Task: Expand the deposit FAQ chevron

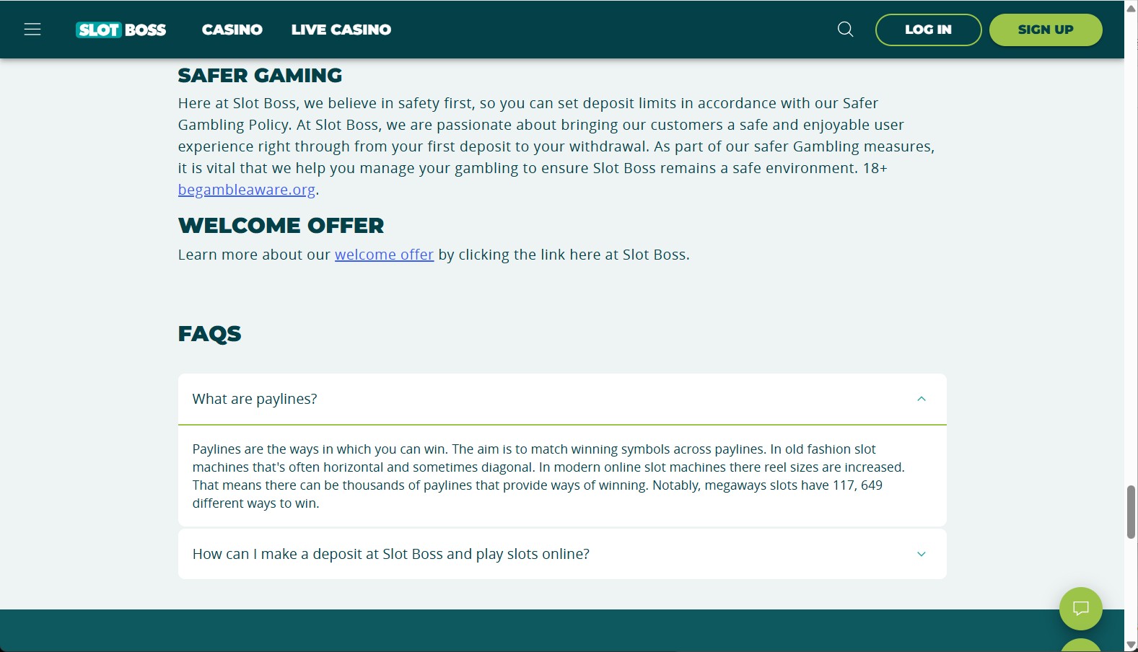Action: (921, 554)
